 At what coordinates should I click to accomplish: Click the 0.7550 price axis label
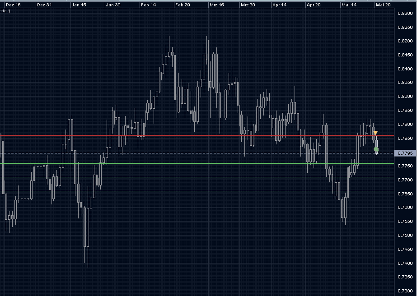coord(405,222)
